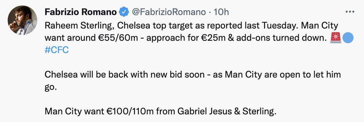This screenshot has width=364, height=122.
Task: Open the 10h timestamp permalink
Action: (x=221, y=12)
